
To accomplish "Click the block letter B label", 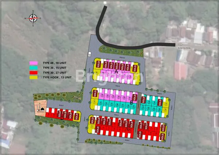I will 131,103.
